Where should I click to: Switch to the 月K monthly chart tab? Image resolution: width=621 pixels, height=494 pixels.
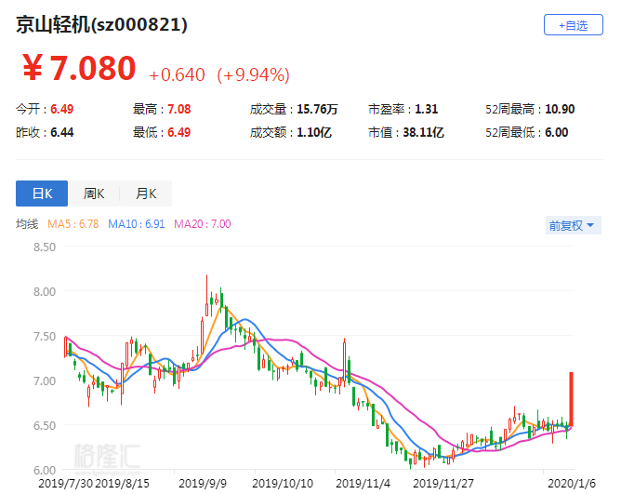click(146, 194)
